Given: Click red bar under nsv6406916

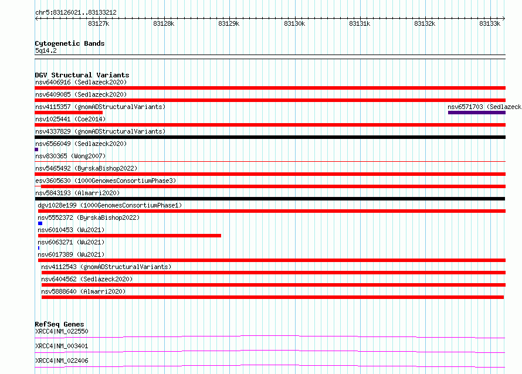Looking at the screenshot, I should tap(270, 88).
